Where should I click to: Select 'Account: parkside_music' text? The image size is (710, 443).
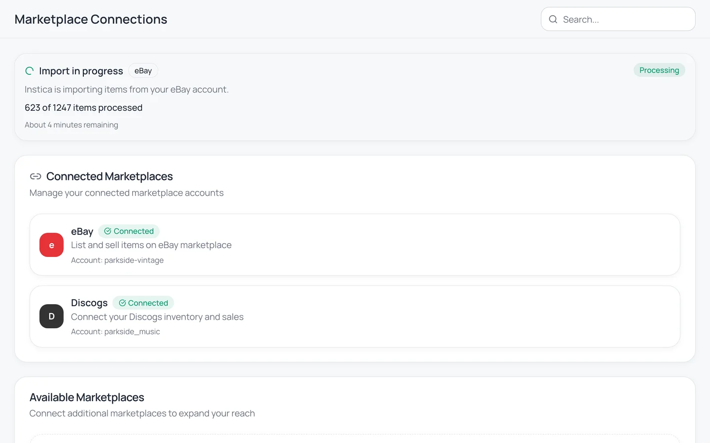pyautogui.click(x=115, y=332)
